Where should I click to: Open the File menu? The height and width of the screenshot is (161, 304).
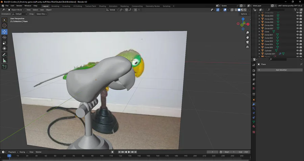pyautogui.click(x=7, y=6)
